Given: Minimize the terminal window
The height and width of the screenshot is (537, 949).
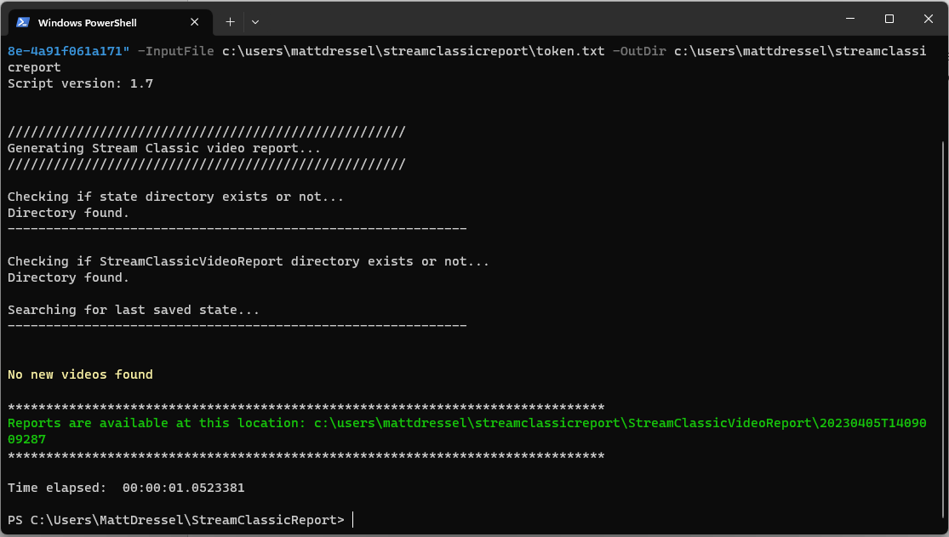Looking at the screenshot, I should [x=849, y=19].
